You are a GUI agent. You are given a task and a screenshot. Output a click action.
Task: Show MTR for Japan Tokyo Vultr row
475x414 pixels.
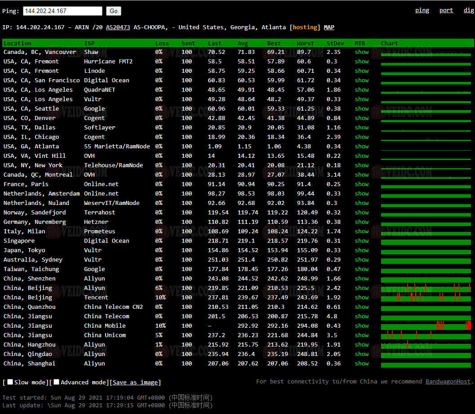click(x=361, y=250)
